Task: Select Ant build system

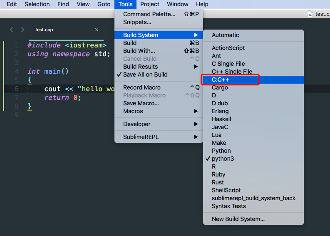Action: (x=253, y=56)
